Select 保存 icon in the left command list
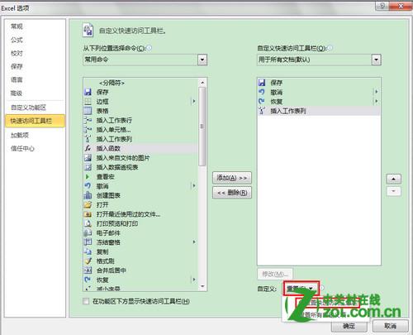This screenshot has height=335, width=413. click(x=88, y=92)
